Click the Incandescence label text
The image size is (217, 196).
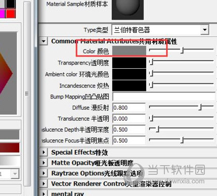click(x=84, y=86)
